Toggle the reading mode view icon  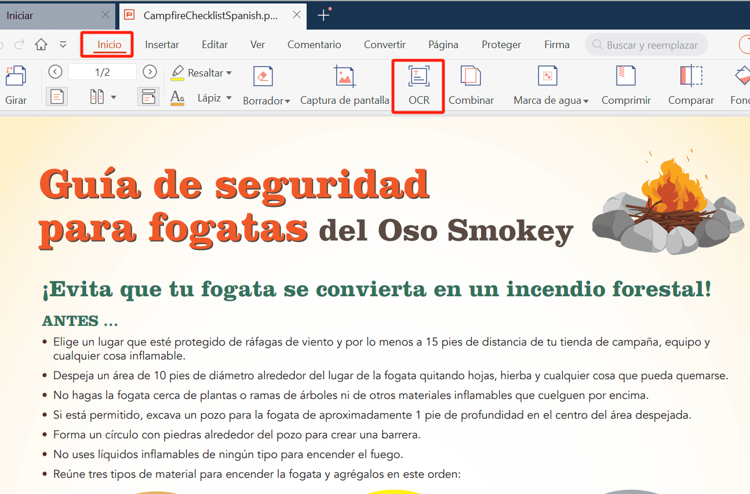pyautogui.click(x=148, y=96)
